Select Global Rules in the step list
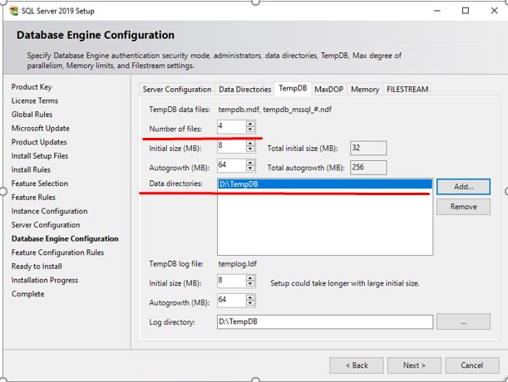 [32, 115]
